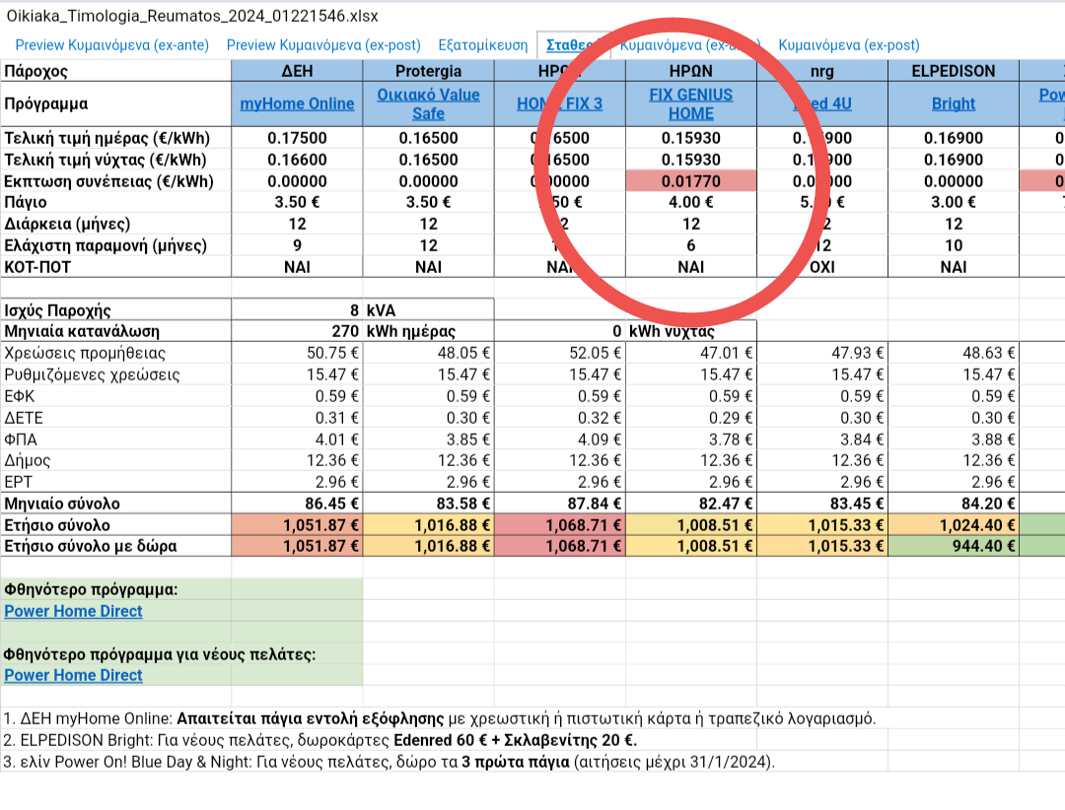Select the ΔΕΗ provider header cell
This screenshot has width=1065, height=810.
(297, 71)
